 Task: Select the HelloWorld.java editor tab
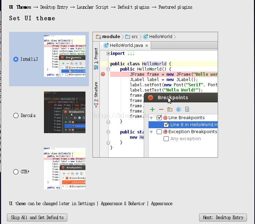125,45
